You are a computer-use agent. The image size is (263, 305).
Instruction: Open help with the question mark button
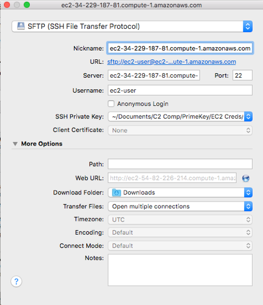[x=16, y=281]
